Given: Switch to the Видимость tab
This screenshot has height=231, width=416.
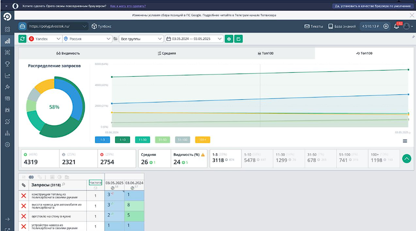Looking at the screenshot, I should click(x=68, y=53).
